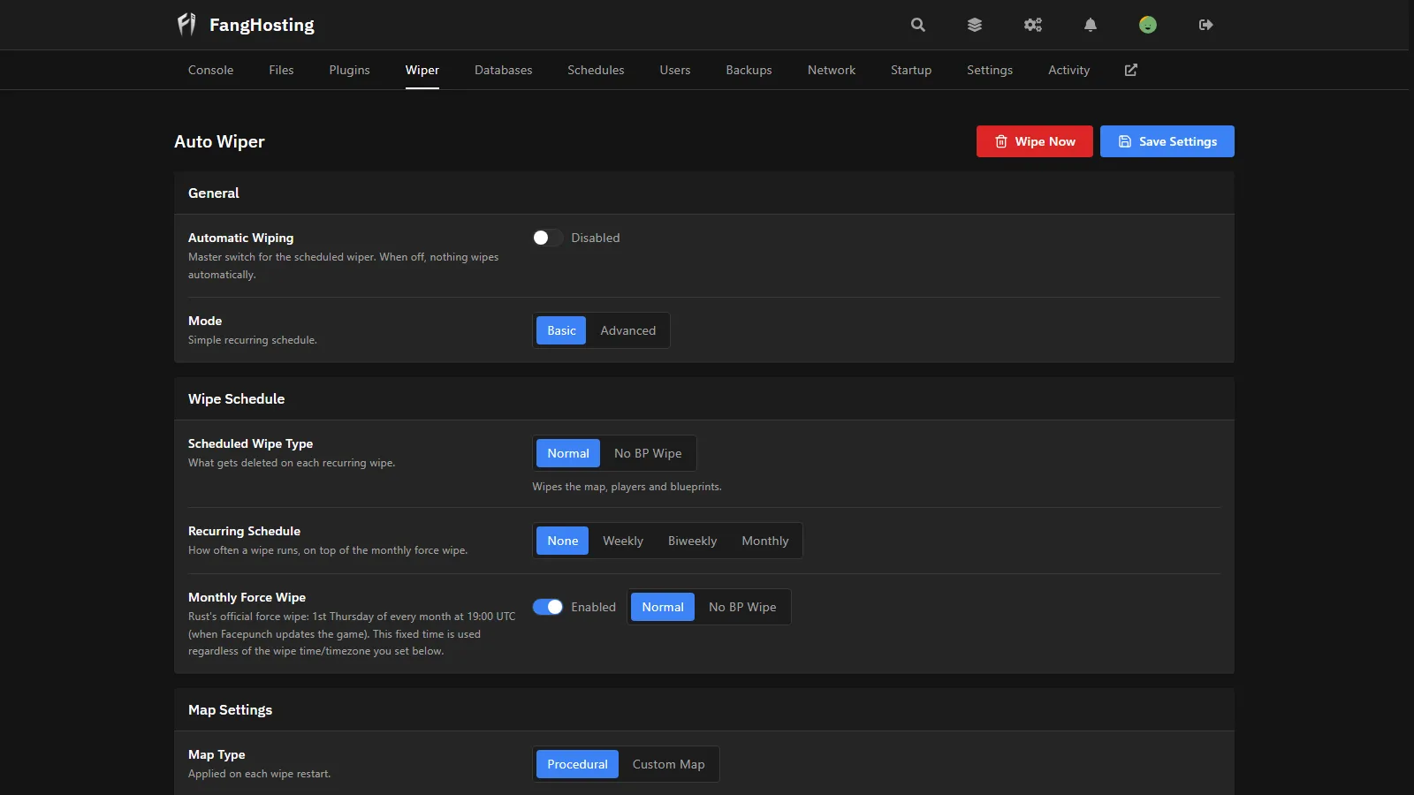Click the Automatic Wiping label
This screenshot has width=1414, height=795.
click(240, 238)
